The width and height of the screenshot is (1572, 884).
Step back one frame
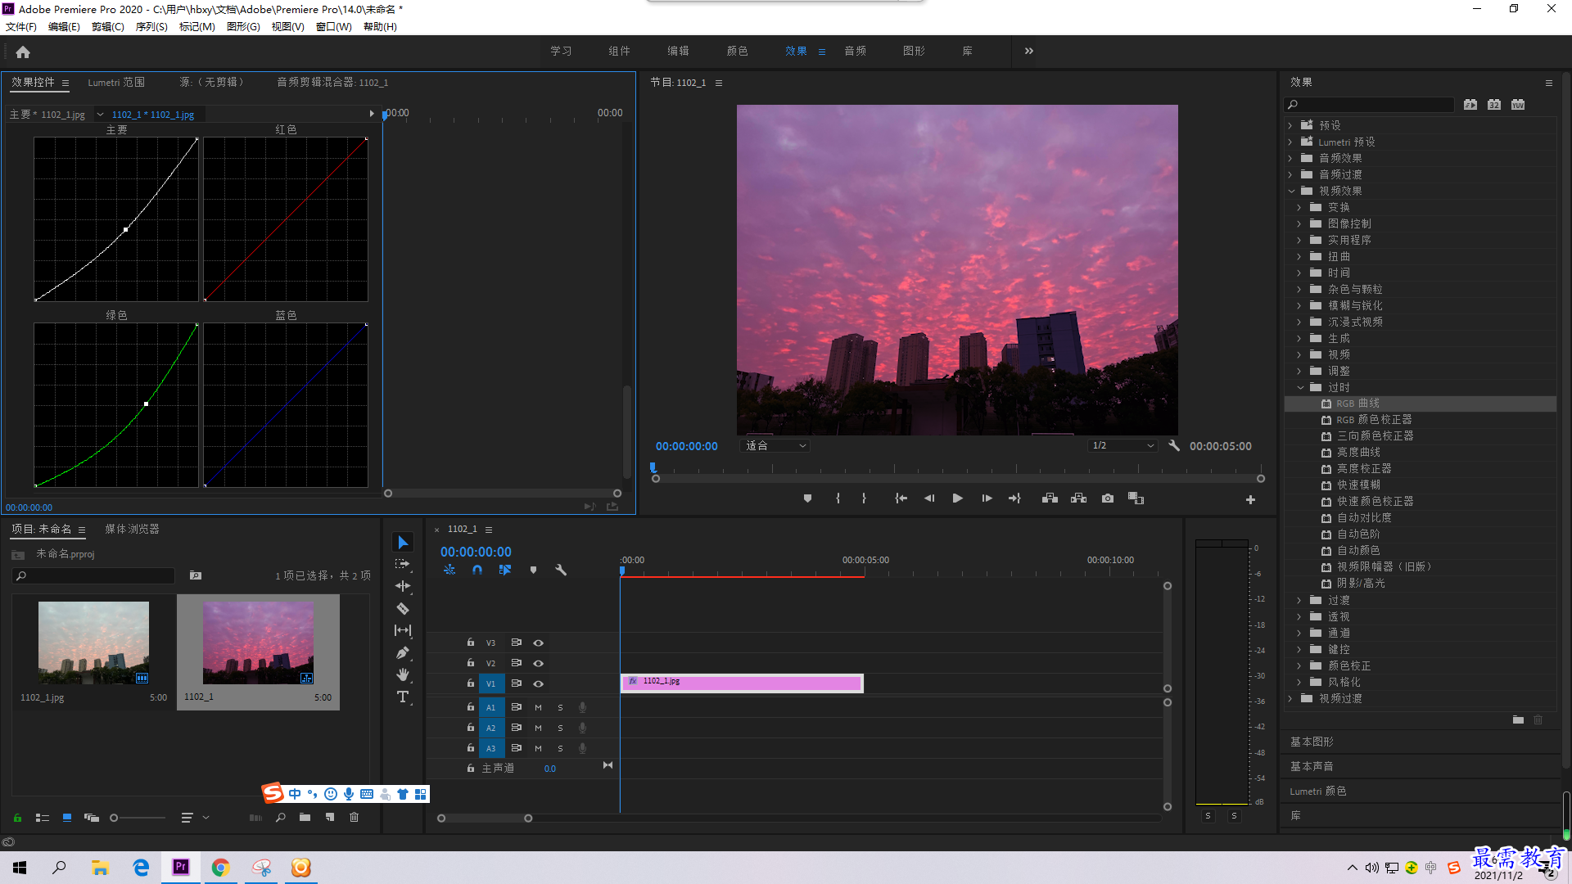point(929,498)
